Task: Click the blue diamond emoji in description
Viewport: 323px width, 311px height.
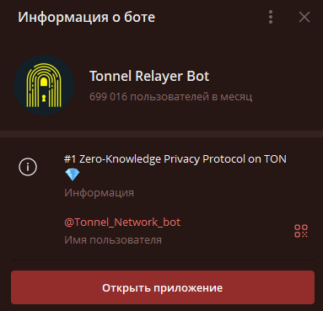Action: (x=73, y=174)
